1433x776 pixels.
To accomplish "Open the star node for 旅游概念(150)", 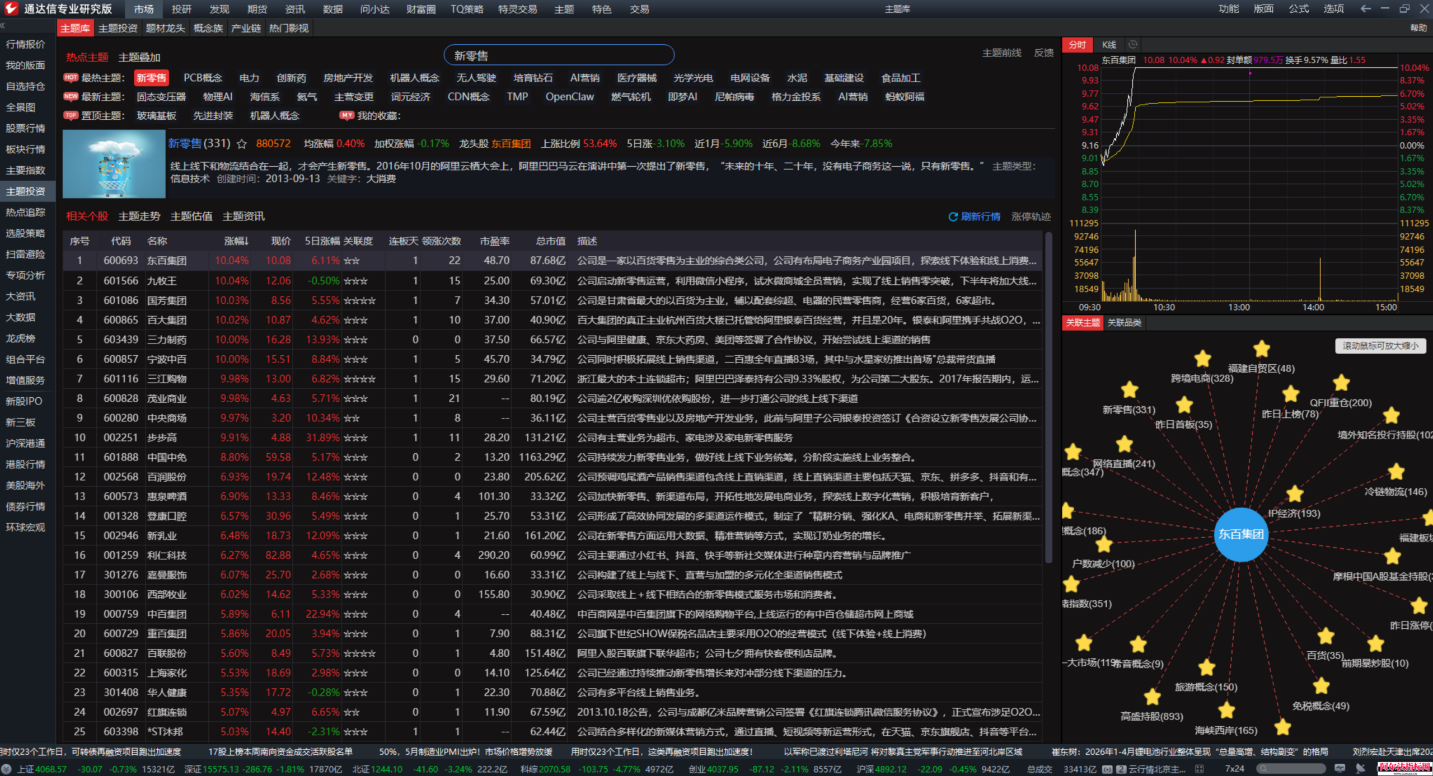I will tap(1206, 667).
